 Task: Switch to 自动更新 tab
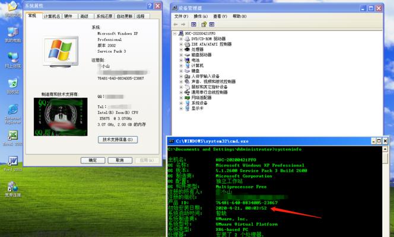coord(125,17)
